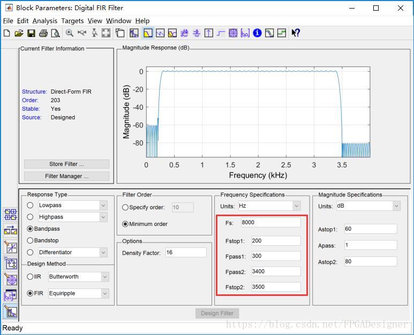Open the Targets menu
Screen dimensions: 414x335
[72, 21]
